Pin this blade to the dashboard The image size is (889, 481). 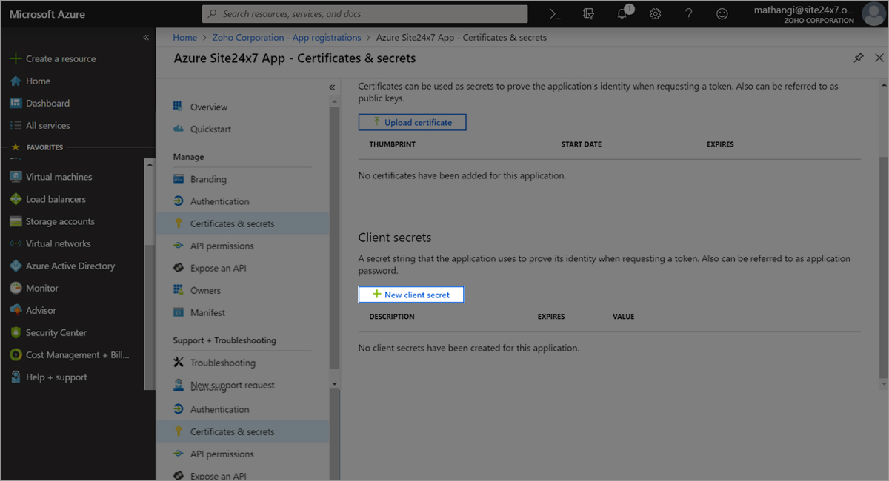859,58
